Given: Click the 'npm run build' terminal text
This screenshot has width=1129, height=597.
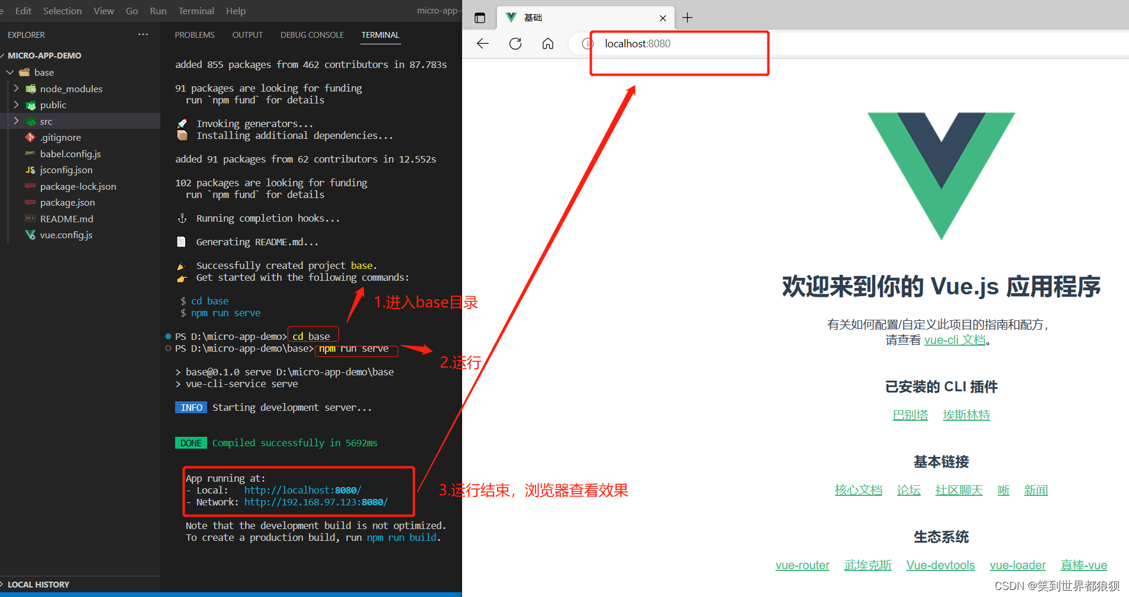Looking at the screenshot, I should click(x=402, y=537).
